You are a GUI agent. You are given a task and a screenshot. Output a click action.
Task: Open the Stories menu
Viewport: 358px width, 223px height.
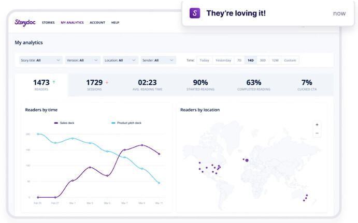[x=48, y=23]
